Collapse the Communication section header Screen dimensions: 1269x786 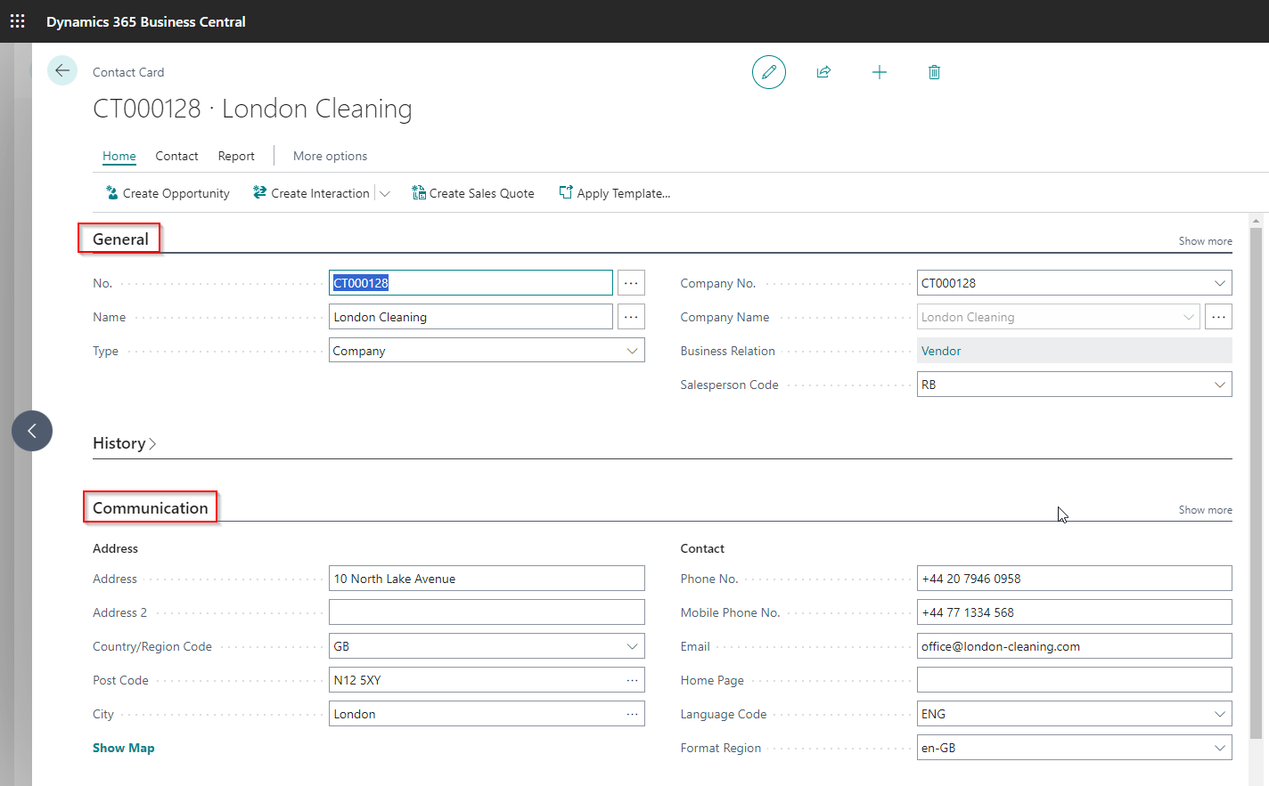click(x=151, y=508)
